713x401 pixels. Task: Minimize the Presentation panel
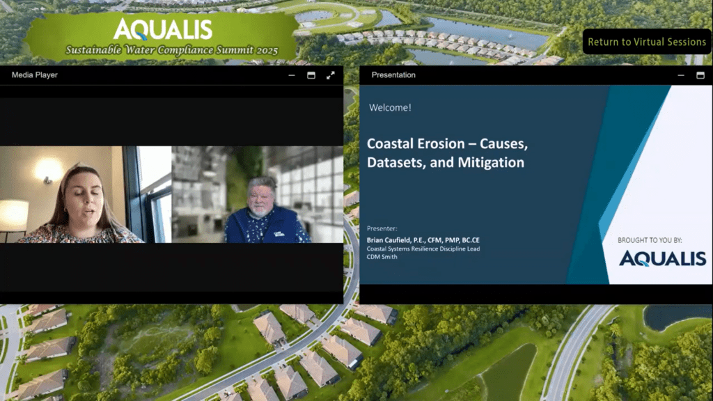coord(681,75)
